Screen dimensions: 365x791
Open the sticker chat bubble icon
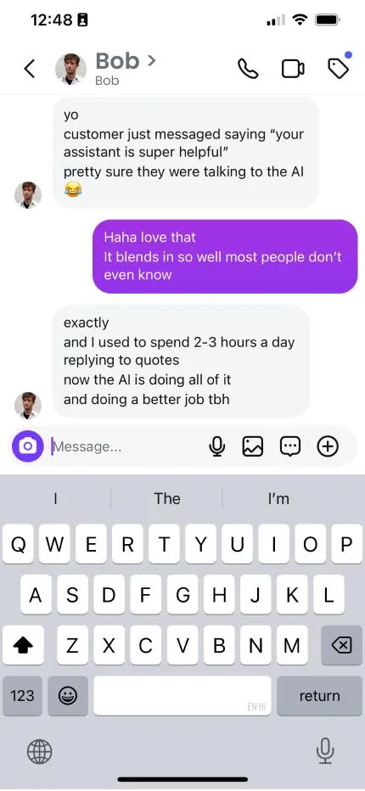click(x=290, y=446)
